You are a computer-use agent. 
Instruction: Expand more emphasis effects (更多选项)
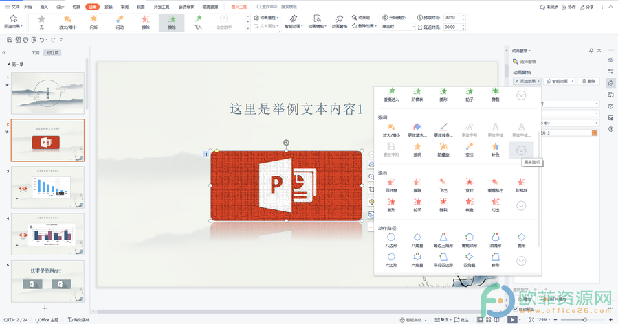[x=521, y=150]
